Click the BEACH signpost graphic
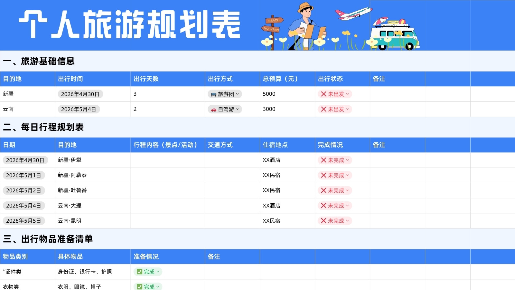Image resolution: width=515 pixels, height=290 pixels. pos(274,20)
